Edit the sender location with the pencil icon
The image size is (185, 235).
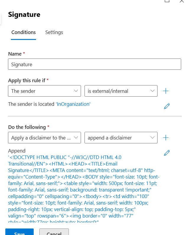pos(167,106)
